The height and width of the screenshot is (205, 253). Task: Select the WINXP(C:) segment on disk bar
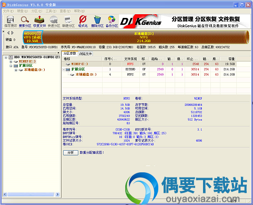click(33, 37)
